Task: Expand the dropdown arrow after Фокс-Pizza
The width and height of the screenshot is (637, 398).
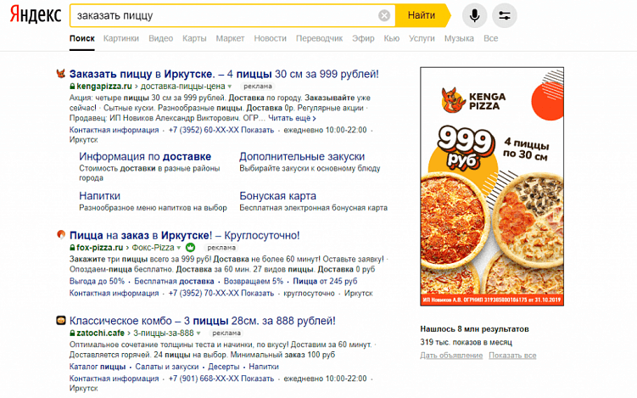Action: point(178,248)
